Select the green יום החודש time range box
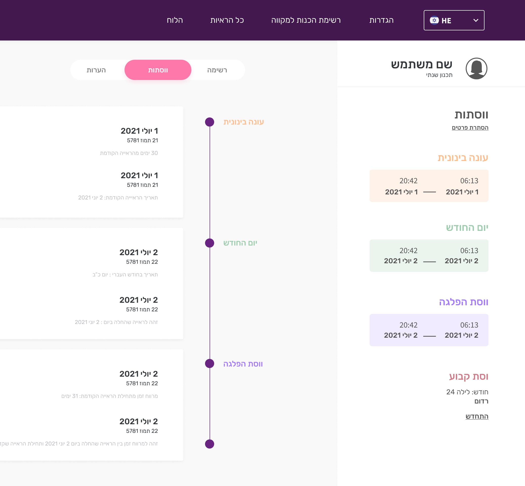The height and width of the screenshot is (486, 525). pyautogui.click(x=429, y=256)
